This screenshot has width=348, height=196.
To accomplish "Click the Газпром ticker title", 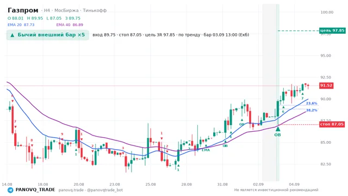I will (23, 10).
